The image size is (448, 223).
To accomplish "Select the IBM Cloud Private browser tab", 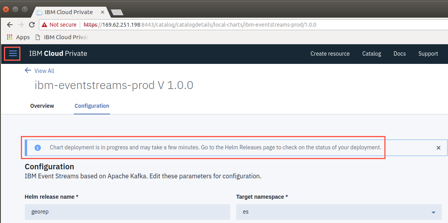I will [x=68, y=12].
